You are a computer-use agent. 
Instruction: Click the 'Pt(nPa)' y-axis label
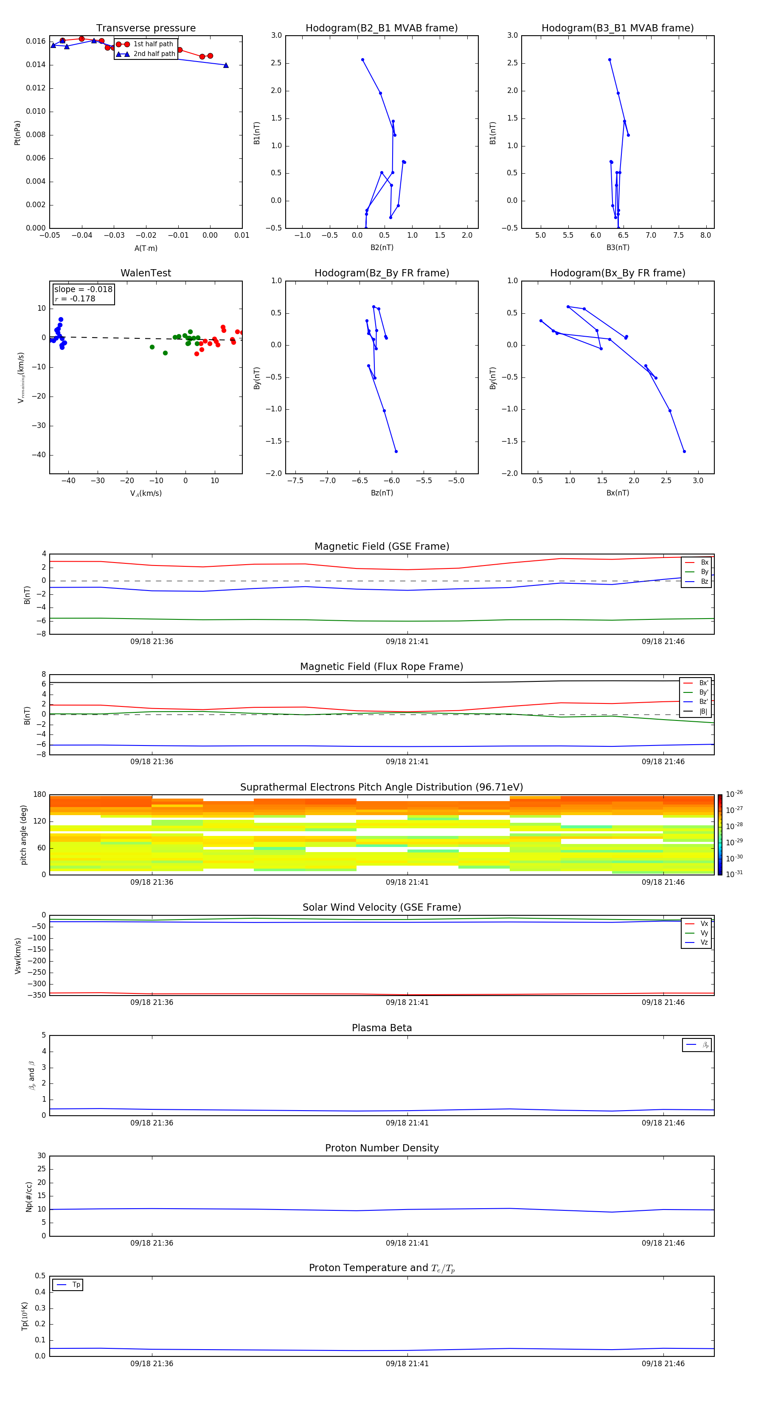[x=17, y=133]
